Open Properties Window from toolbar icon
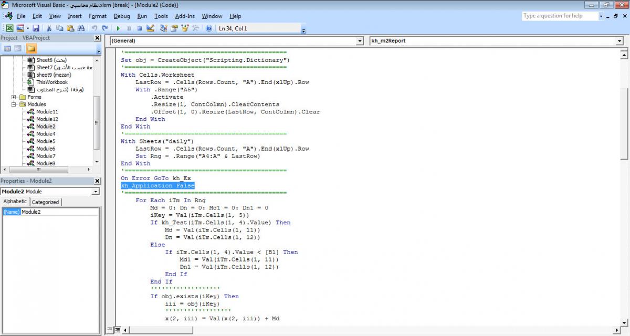The height and width of the screenshot is (336, 630). point(174,28)
